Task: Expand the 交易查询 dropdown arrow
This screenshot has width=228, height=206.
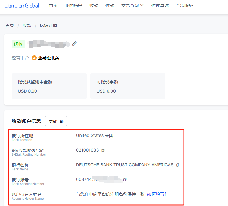Action: [142, 5]
